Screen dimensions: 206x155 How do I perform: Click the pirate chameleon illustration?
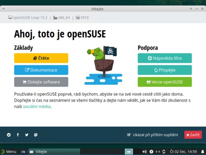(x=103, y=65)
